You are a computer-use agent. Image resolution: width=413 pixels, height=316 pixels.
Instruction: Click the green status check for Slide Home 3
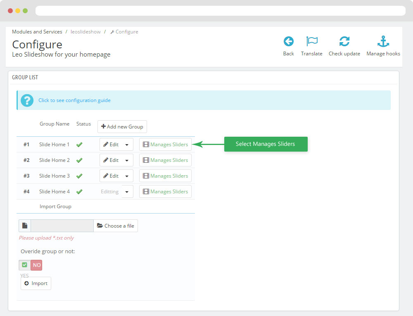pos(79,176)
